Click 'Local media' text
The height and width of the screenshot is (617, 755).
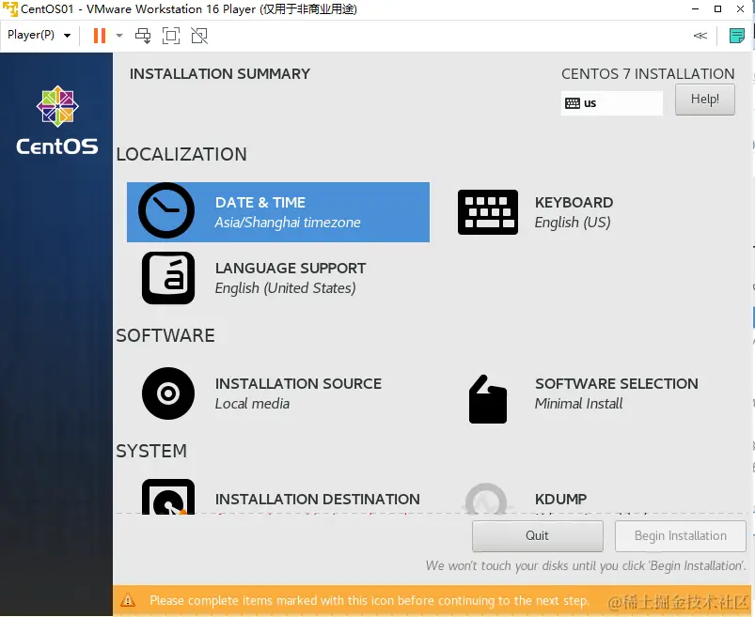coord(252,404)
